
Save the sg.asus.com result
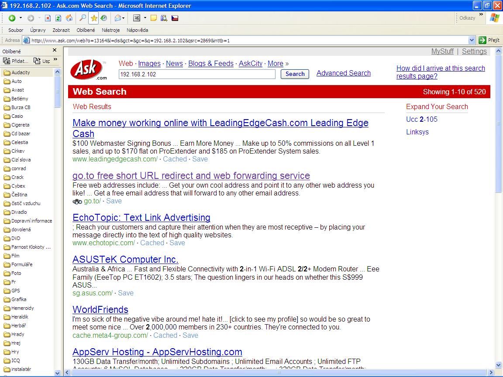[126, 293]
